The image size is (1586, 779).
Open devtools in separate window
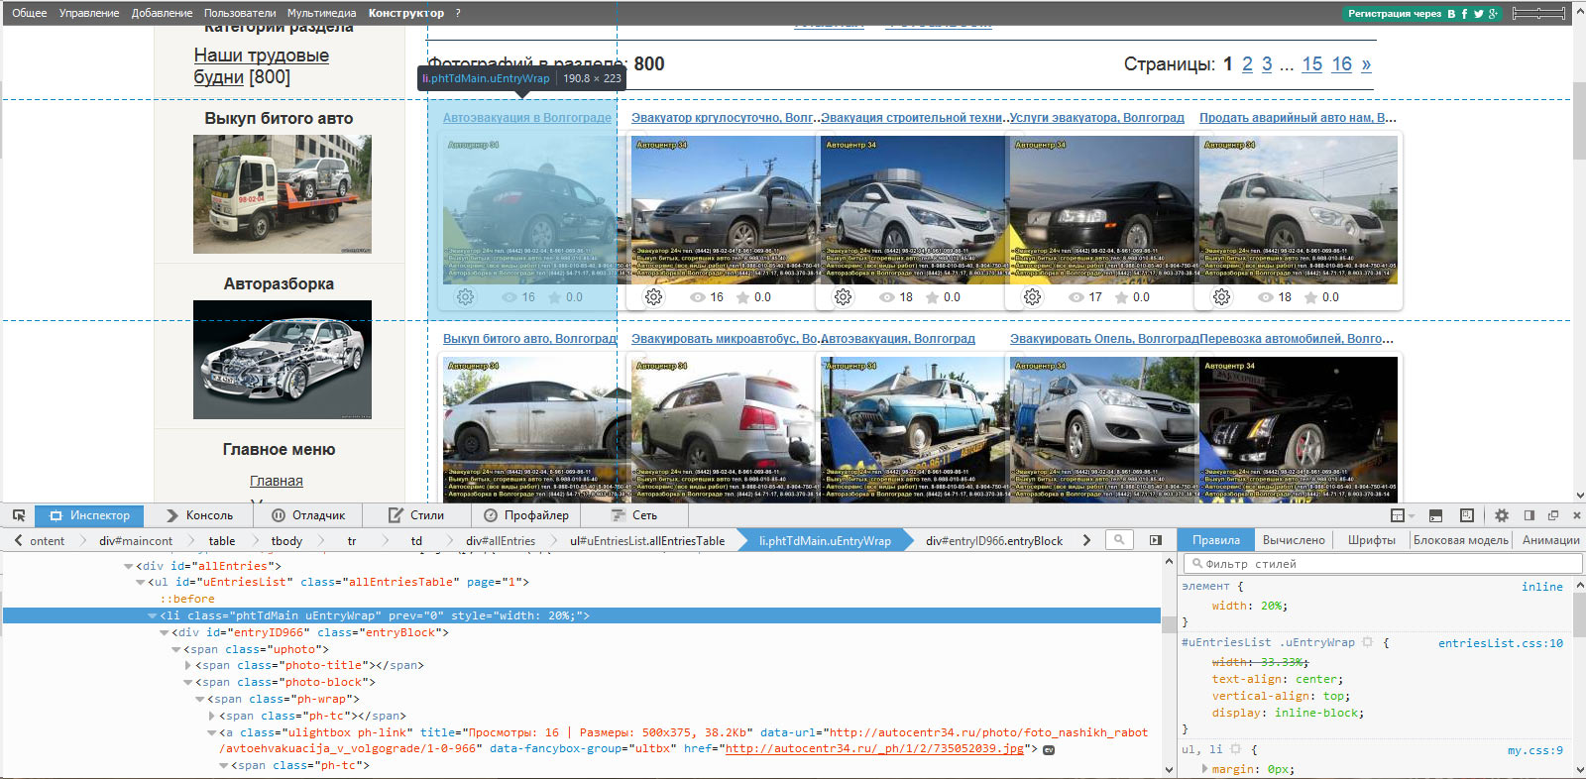(1553, 515)
